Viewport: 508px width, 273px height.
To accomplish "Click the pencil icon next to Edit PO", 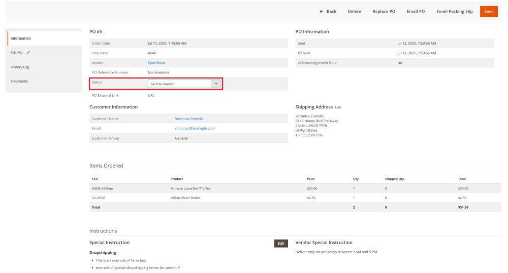I will (28, 52).
